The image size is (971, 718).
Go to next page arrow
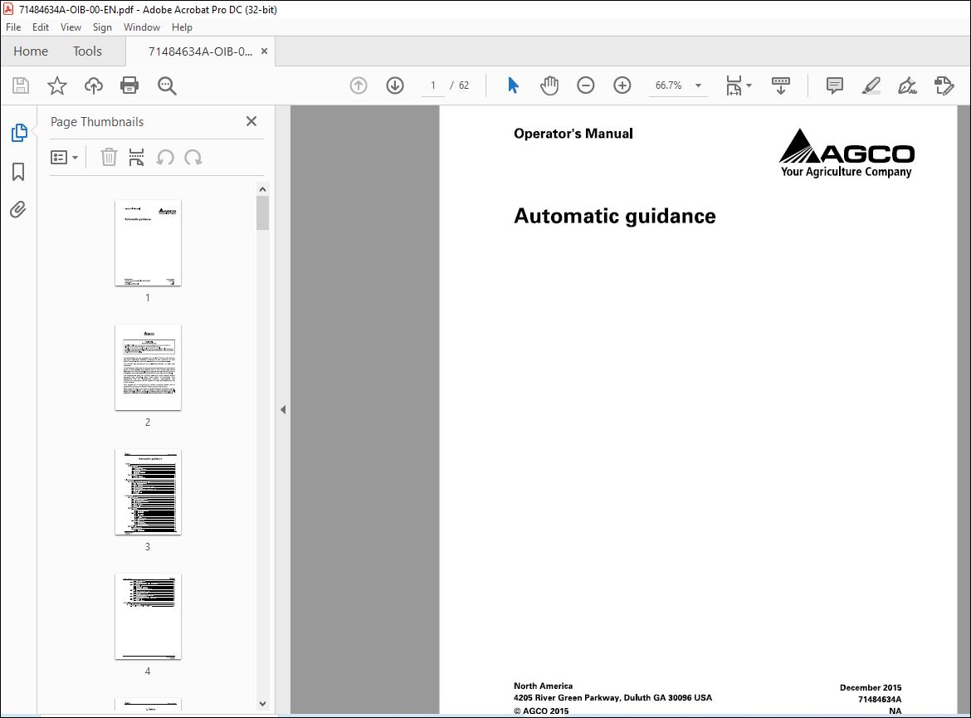(x=395, y=85)
